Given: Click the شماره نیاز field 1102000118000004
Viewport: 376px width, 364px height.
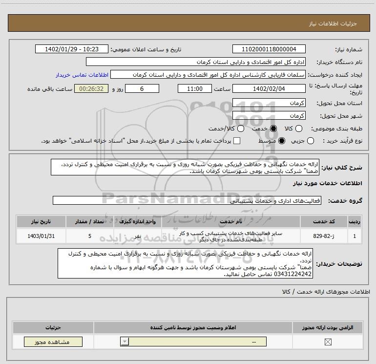Looking at the screenshot, I should coord(269,49).
